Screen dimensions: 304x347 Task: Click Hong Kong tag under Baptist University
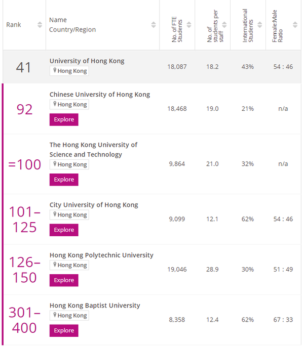pyautogui.click(x=69, y=316)
